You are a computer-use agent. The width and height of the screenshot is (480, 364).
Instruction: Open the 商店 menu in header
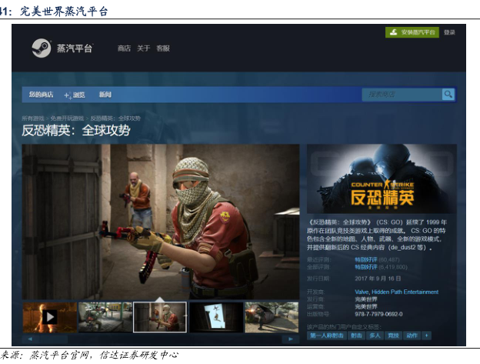(x=124, y=48)
